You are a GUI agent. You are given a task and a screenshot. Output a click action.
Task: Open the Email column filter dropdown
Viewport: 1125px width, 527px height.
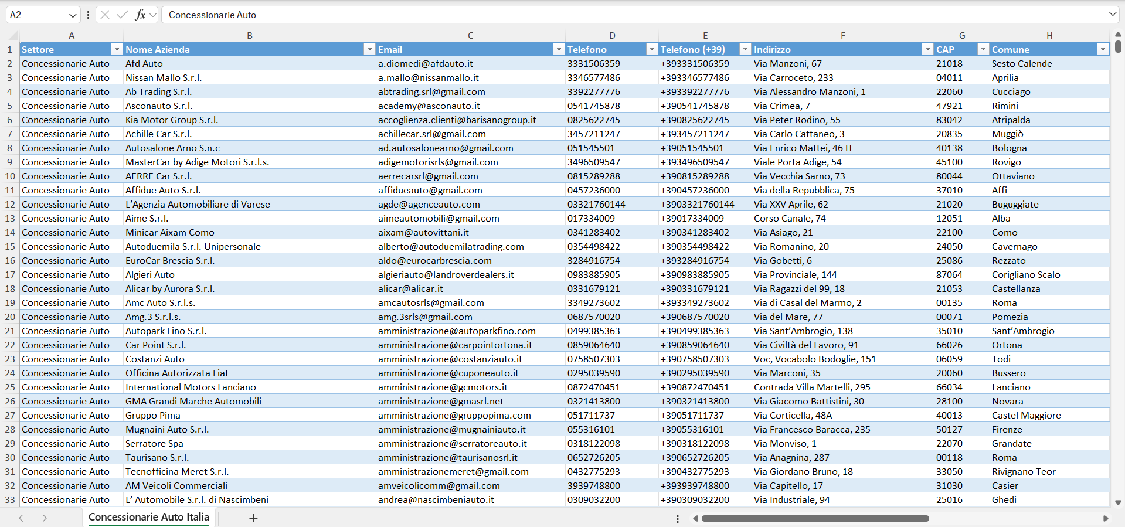(559, 49)
